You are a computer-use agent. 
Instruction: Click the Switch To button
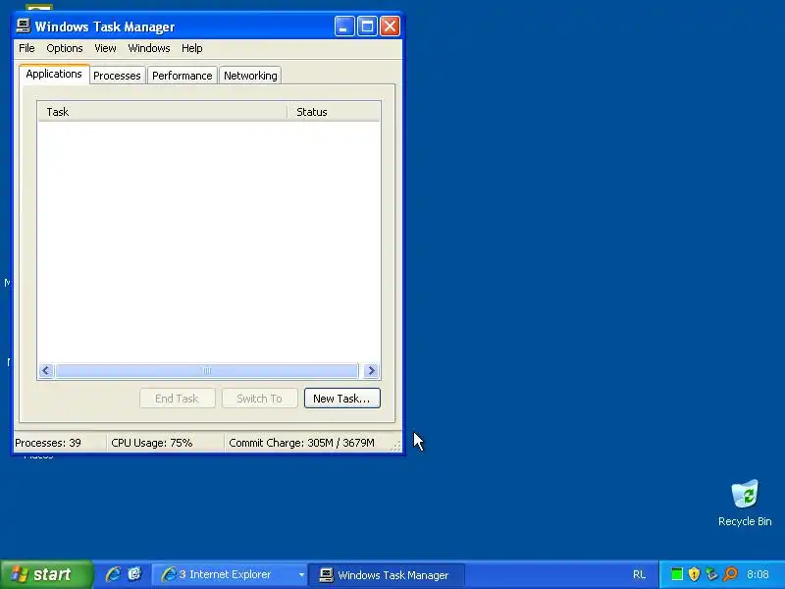pos(259,399)
